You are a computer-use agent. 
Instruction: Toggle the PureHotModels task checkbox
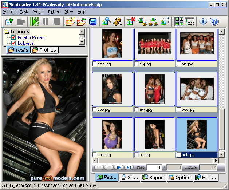point(14,37)
